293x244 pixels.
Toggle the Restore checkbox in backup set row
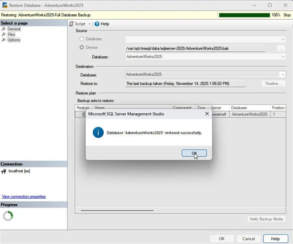[84, 114]
